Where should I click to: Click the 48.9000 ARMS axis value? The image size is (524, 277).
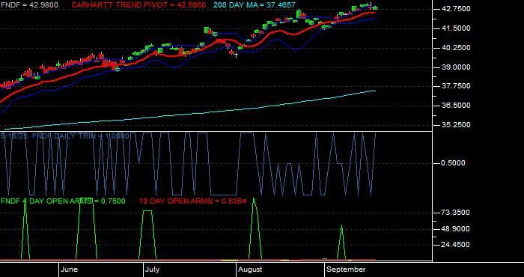(x=456, y=229)
